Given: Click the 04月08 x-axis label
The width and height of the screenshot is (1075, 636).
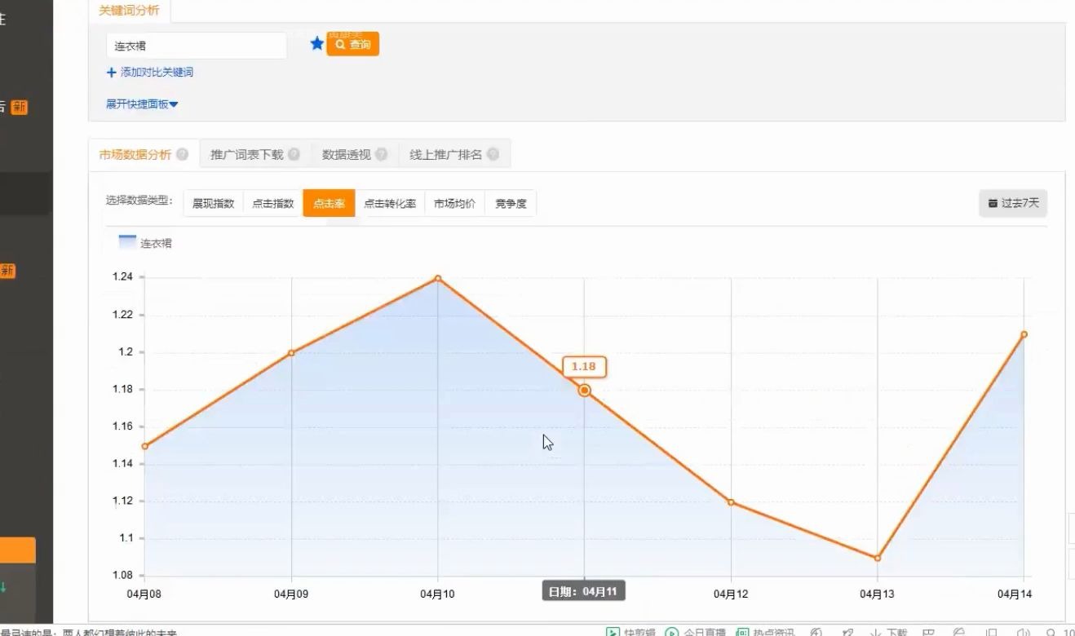Looking at the screenshot, I should coord(144,594).
